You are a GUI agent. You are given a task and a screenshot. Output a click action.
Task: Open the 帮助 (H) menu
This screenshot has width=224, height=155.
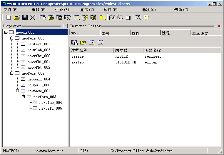181,10
